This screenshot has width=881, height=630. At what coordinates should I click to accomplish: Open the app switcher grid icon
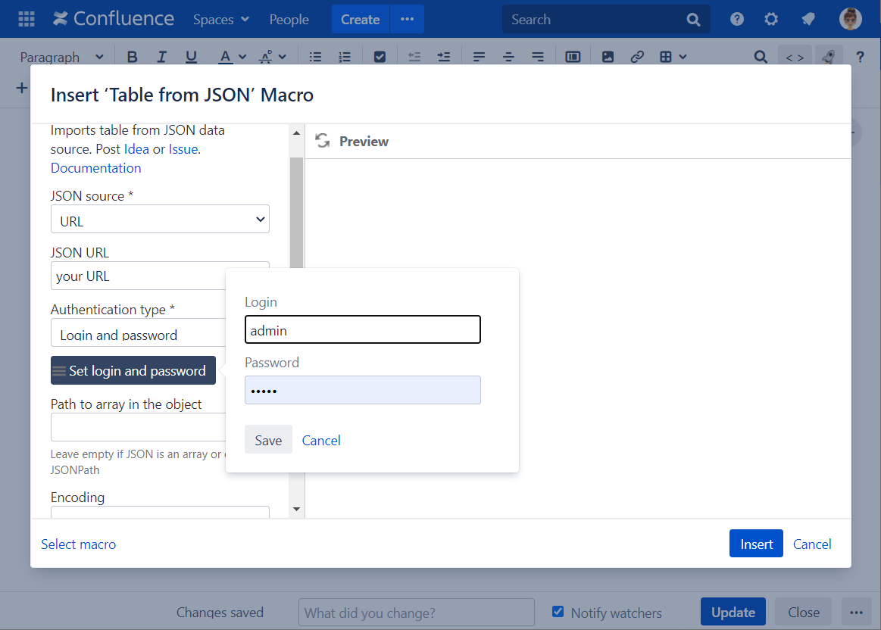pos(26,19)
